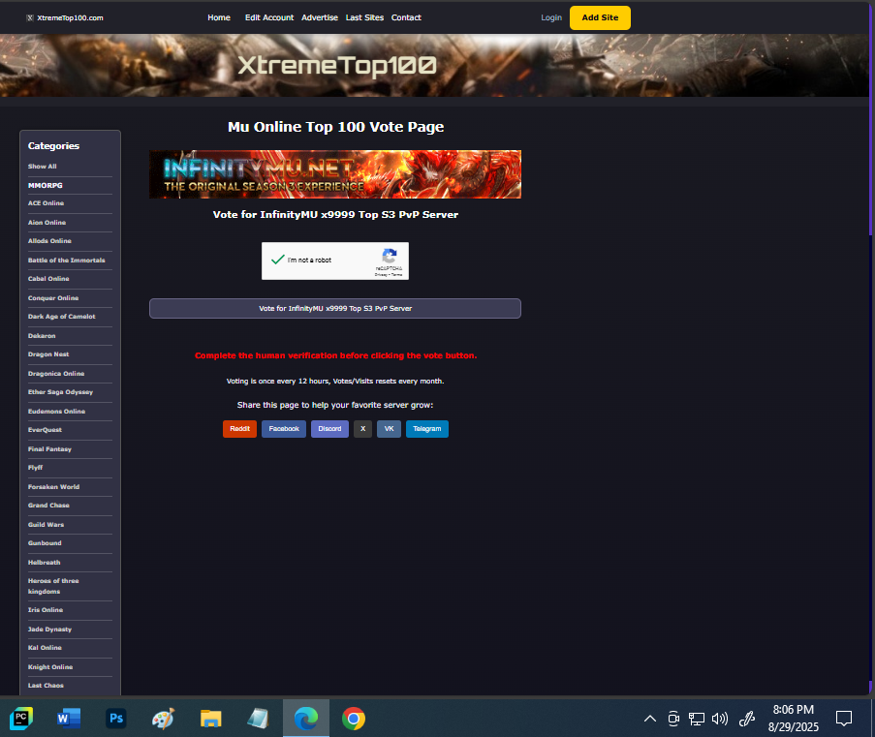The height and width of the screenshot is (737, 875).
Task: Open PyCharm from the taskbar
Action: point(21,718)
